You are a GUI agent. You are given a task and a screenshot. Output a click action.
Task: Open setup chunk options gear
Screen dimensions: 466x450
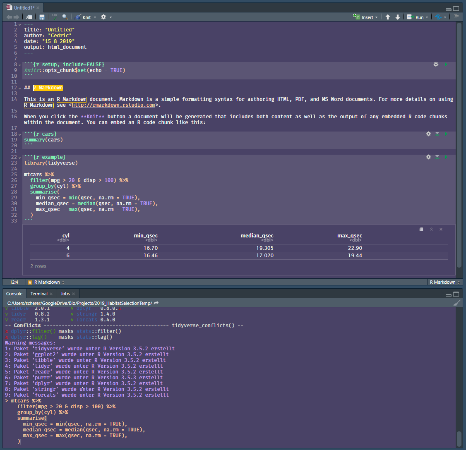pyautogui.click(x=436, y=64)
